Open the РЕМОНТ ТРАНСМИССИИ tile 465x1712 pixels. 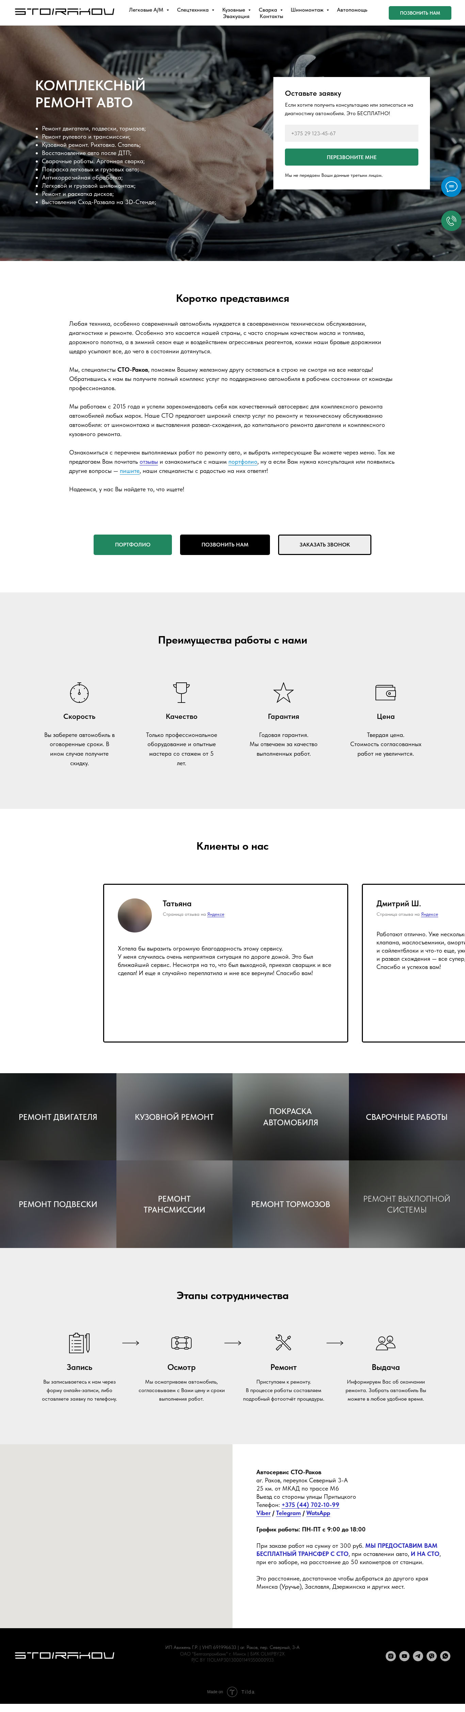(x=174, y=1204)
